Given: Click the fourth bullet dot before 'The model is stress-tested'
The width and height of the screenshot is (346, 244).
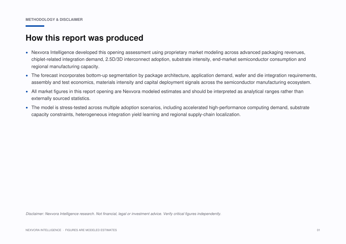Looking at the screenshot, I should tap(27, 108).
